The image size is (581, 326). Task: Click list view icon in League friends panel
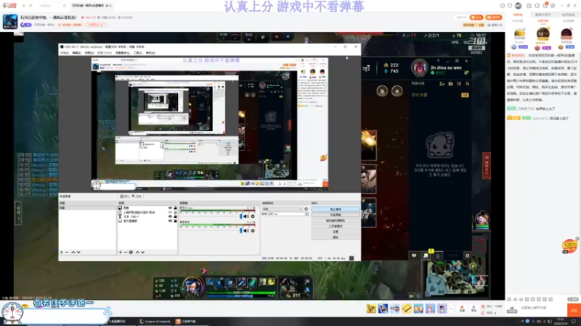(x=459, y=84)
